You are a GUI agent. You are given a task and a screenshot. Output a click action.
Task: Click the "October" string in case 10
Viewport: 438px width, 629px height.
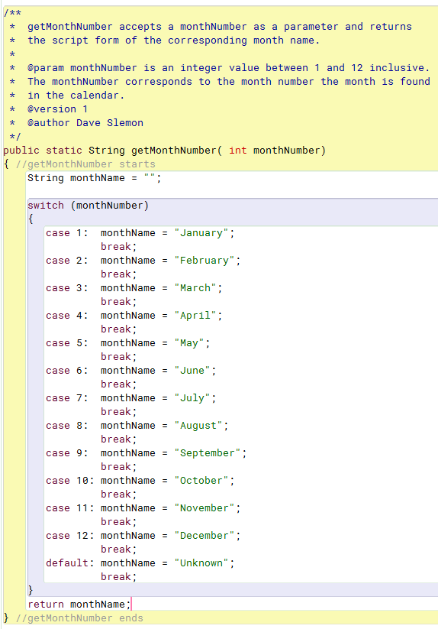click(x=201, y=481)
